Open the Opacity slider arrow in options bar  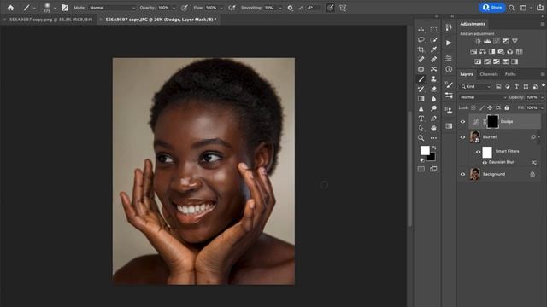[x=174, y=8]
